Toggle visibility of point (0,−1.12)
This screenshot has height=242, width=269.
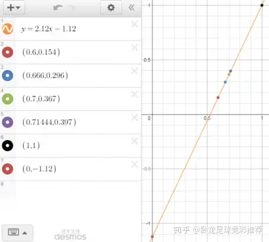click(x=8, y=169)
